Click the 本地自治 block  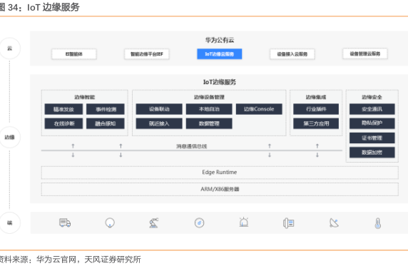(x=209, y=109)
